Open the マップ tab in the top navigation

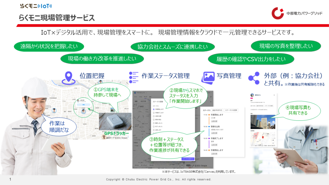(146, 97)
